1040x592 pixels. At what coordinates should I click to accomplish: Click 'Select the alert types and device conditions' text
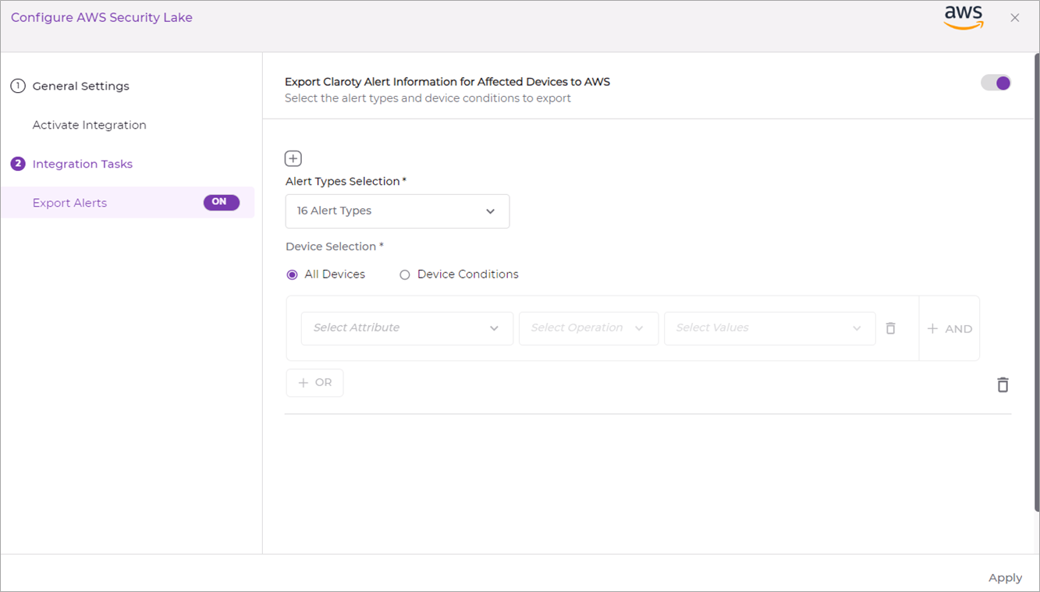point(428,98)
